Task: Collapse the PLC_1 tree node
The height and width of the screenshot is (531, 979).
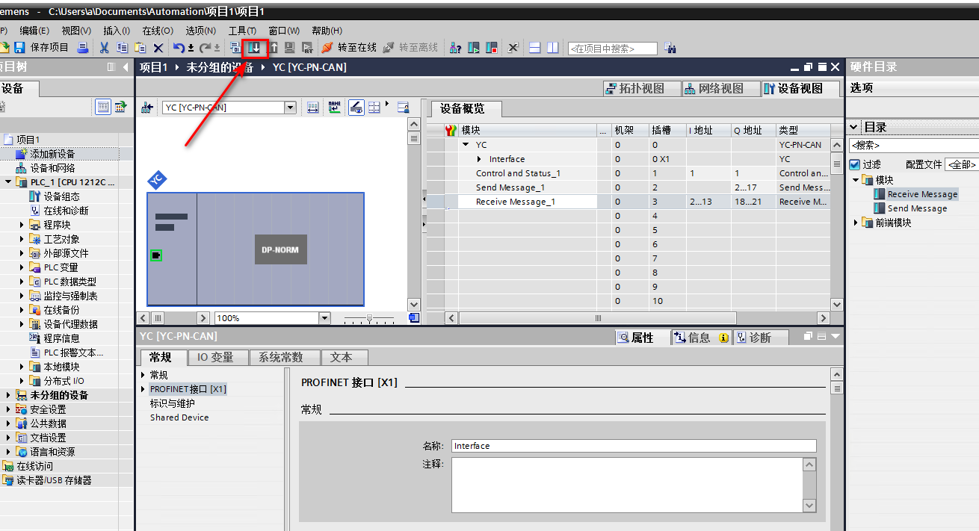Action: [x=8, y=182]
